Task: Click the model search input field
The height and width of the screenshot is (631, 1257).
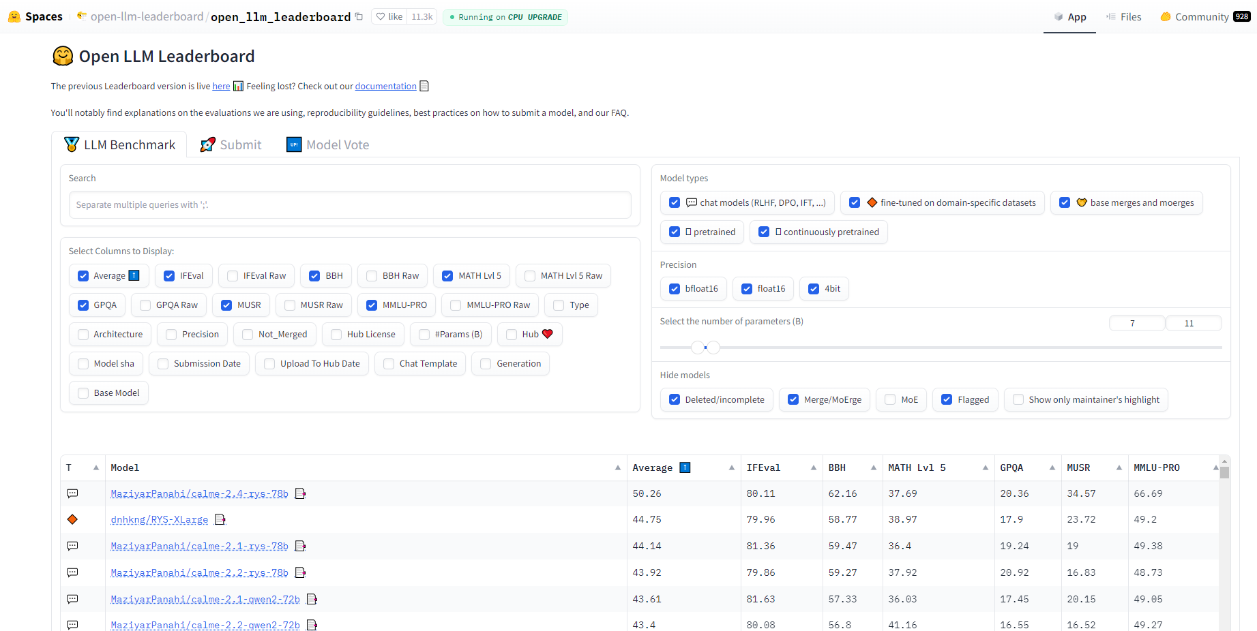Action: [x=349, y=204]
